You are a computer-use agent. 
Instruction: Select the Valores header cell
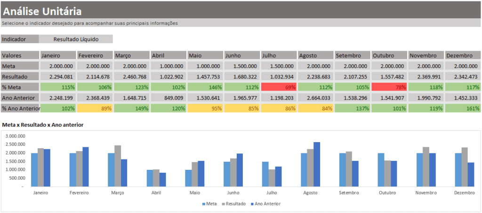pyautogui.click(x=20, y=55)
